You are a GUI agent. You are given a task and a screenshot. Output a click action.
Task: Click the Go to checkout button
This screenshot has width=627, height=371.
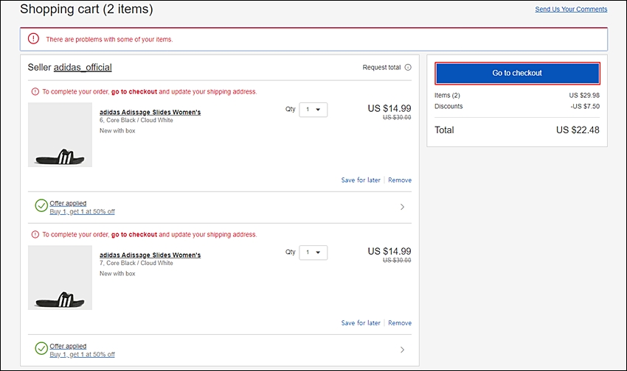517,73
